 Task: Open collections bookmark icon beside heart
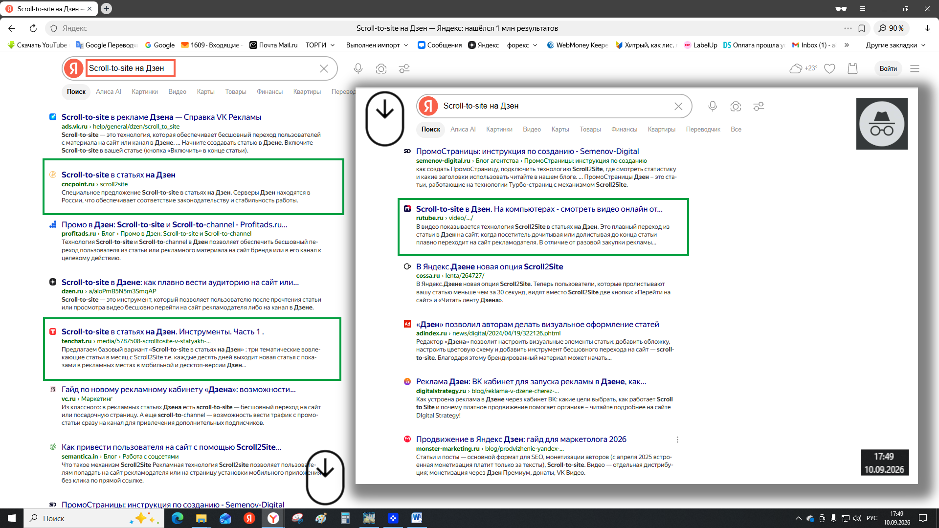coord(852,68)
